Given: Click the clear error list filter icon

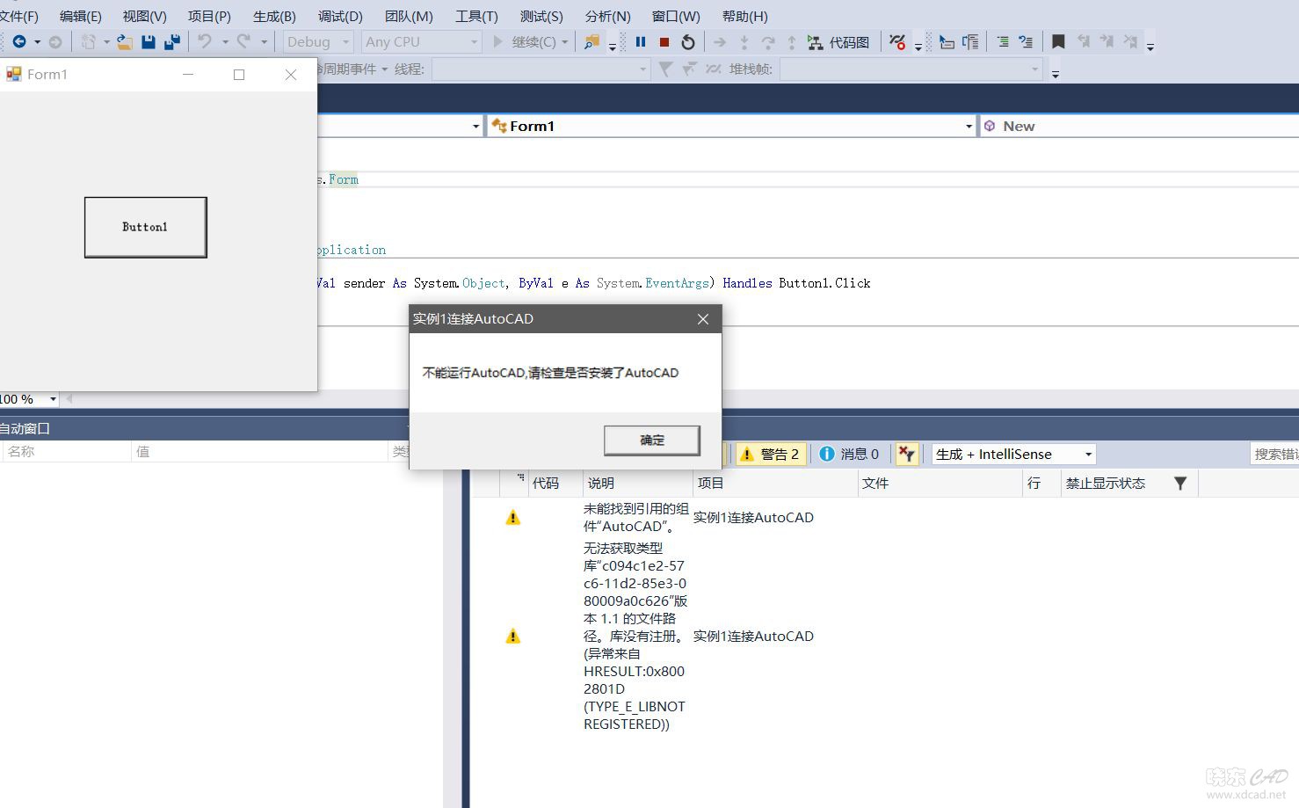Looking at the screenshot, I should [x=906, y=454].
